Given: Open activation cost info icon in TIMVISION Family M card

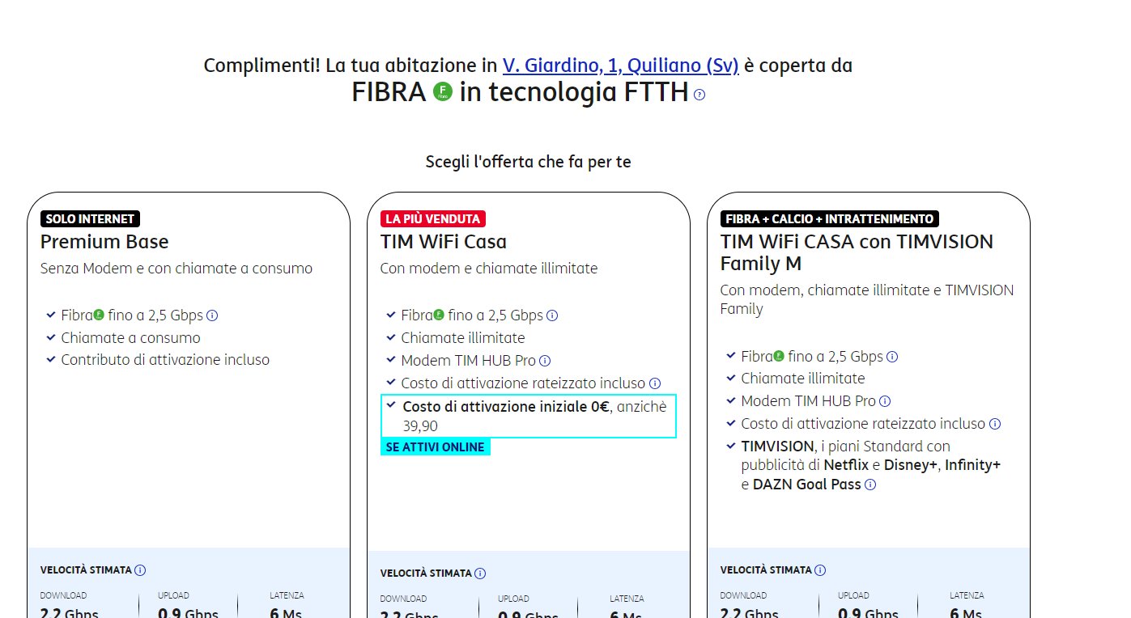Looking at the screenshot, I should coord(995,424).
